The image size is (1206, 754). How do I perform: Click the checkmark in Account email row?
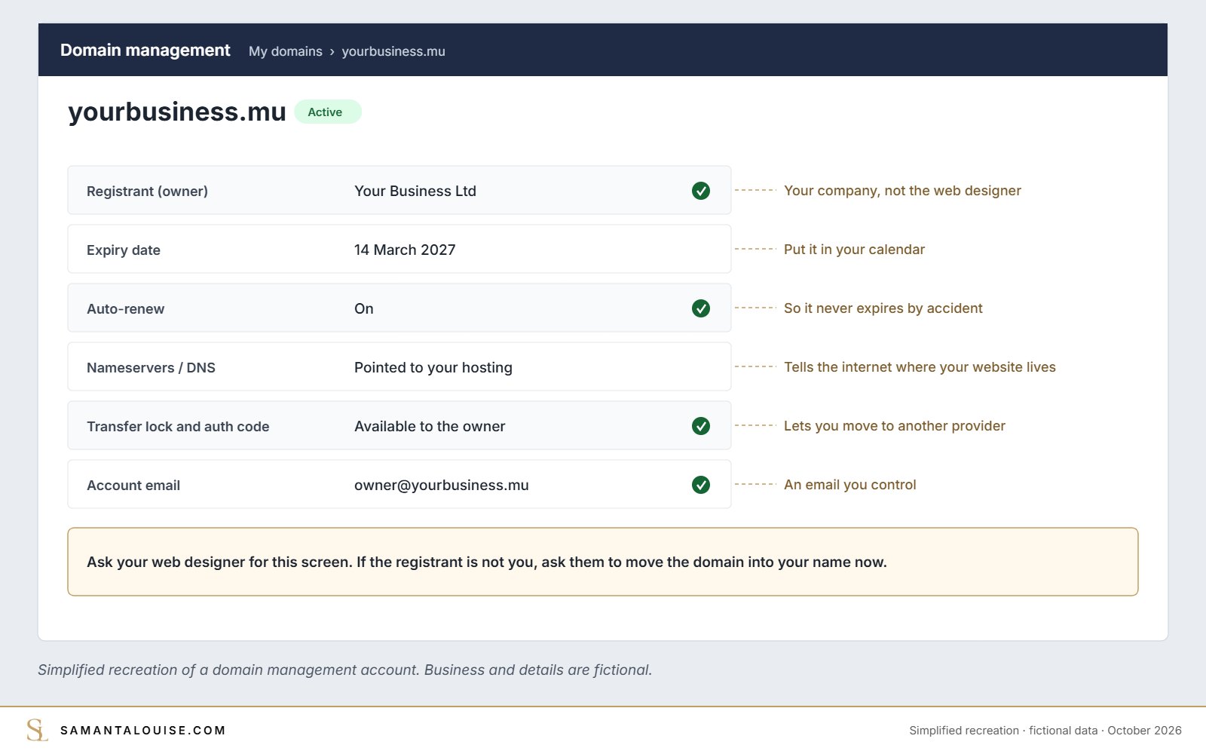(x=701, y=485)
